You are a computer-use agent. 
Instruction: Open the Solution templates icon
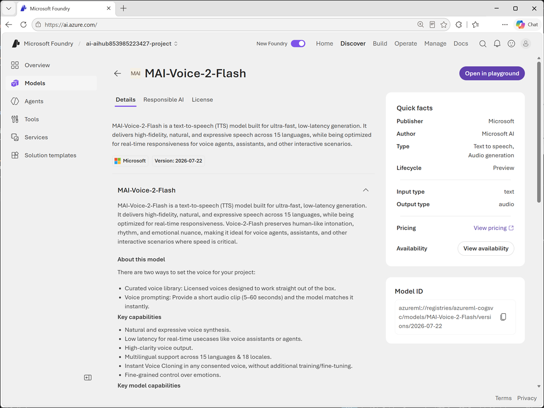(15, 155)
